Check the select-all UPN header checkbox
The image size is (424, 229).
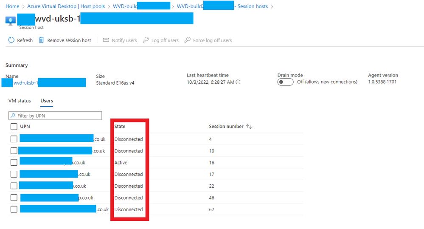(x=14, y=127)
